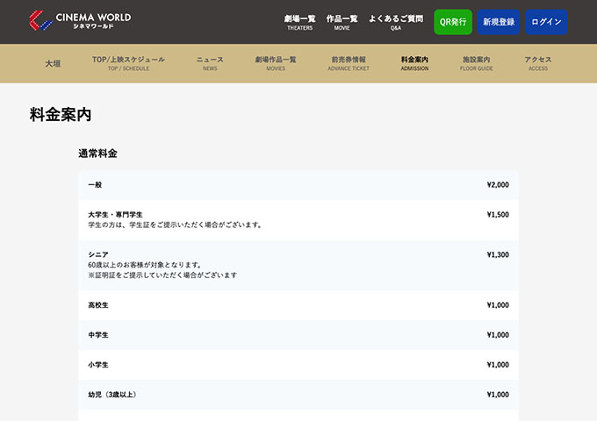Open 施設案内 FLOOR GUIDE tab
The image size is (597, 421).
477,63
